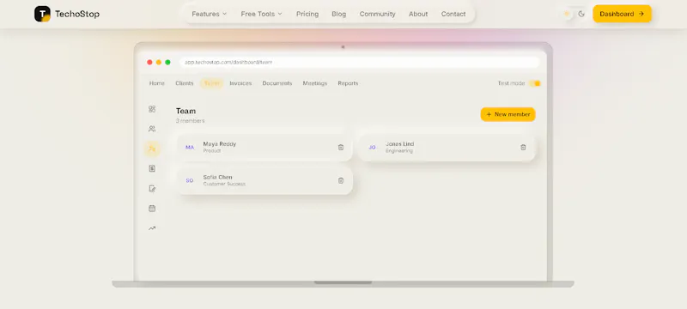Select the highlighted Team tab

[212, 83]
